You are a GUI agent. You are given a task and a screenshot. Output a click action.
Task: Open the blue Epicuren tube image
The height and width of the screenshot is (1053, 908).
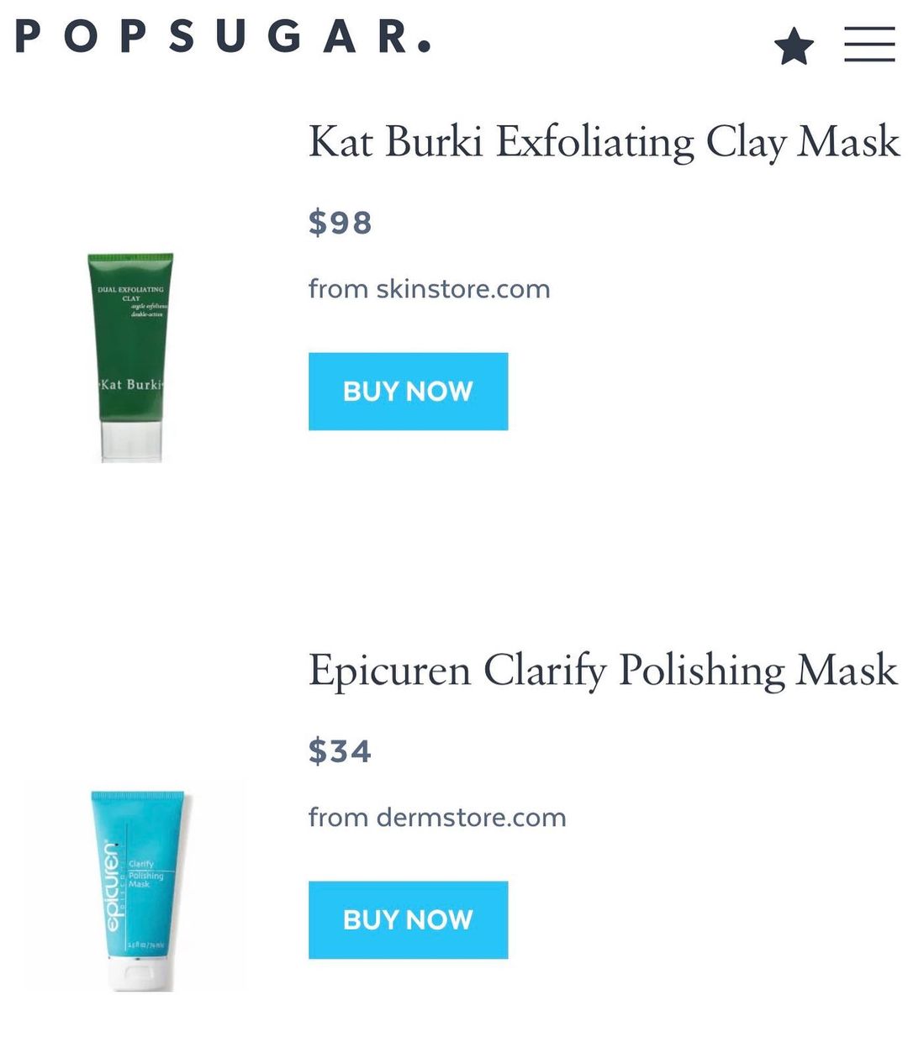pyautogui.click(x=140, y=890)
